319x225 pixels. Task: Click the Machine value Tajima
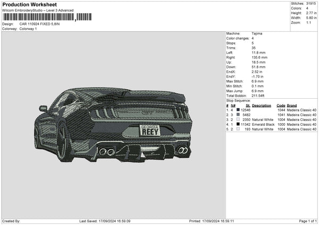click(257, 33)
